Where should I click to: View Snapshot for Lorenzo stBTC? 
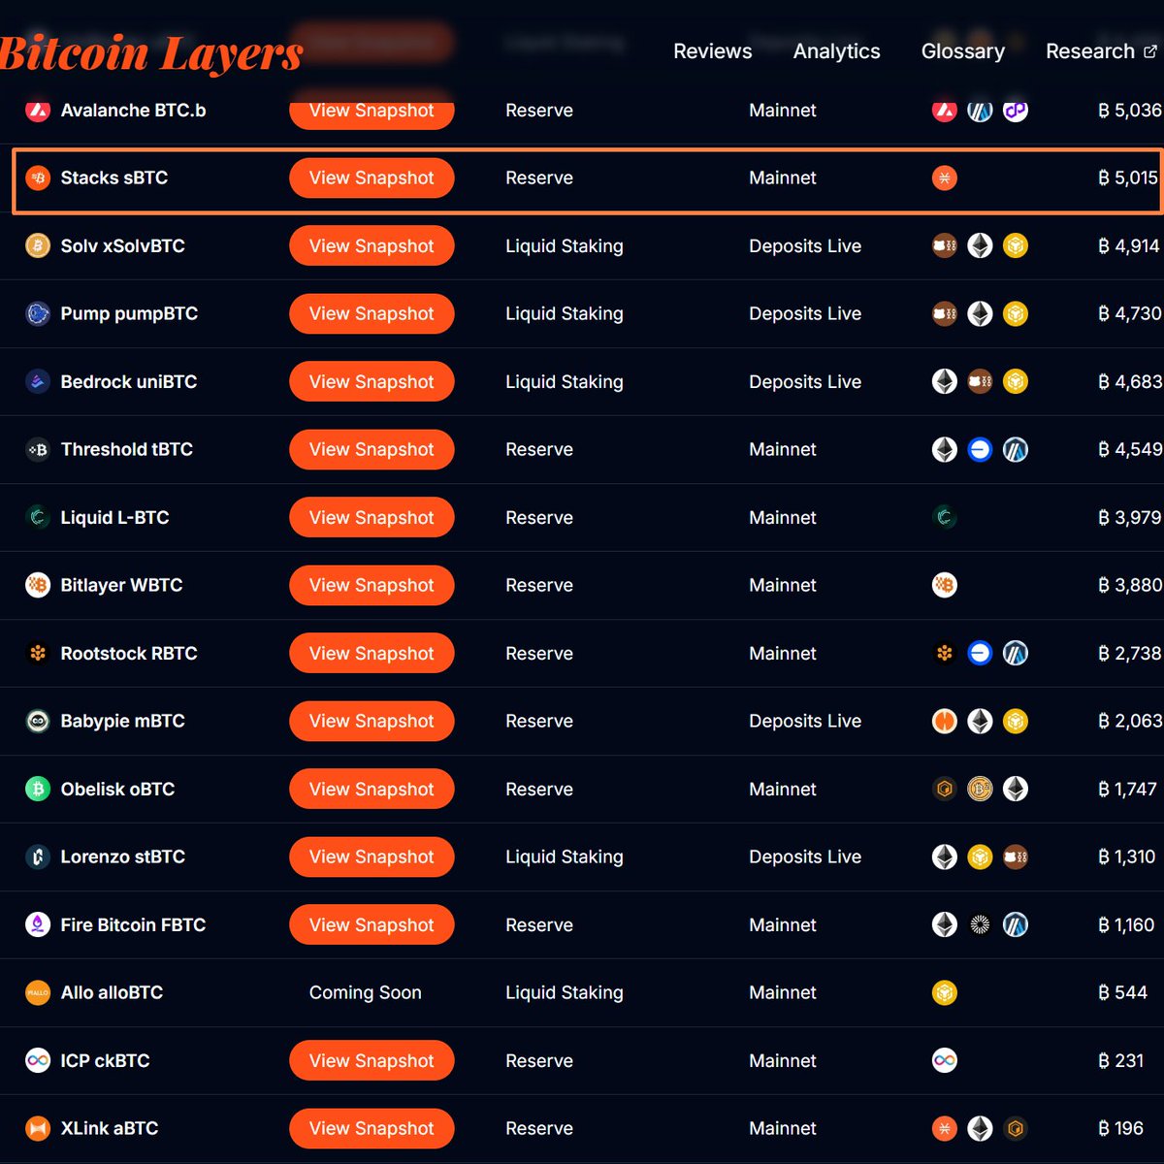click(372, 857)
